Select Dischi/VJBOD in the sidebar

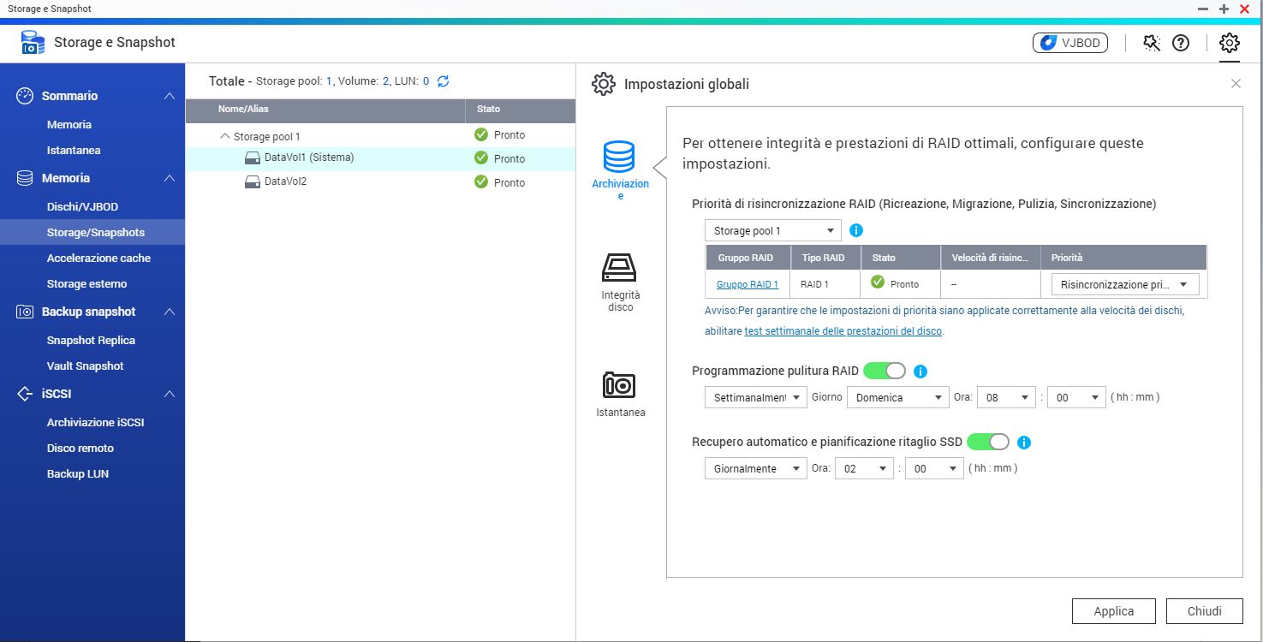pos(82,206)
